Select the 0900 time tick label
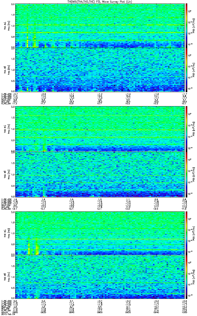 coord(100,312)
